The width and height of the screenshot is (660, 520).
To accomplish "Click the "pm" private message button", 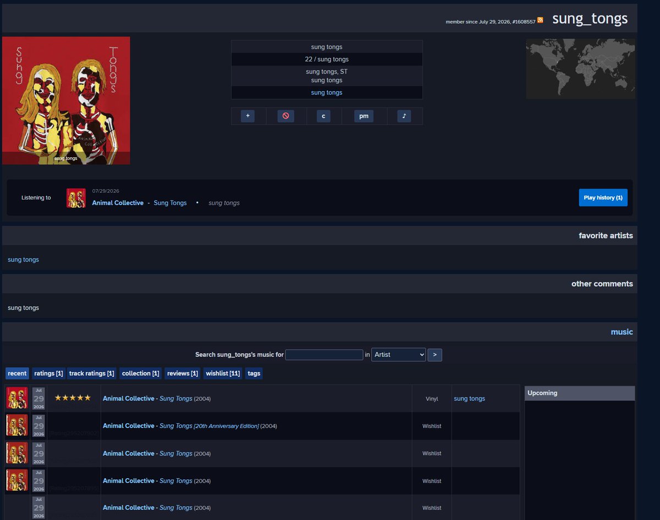I will pos(364,116).
